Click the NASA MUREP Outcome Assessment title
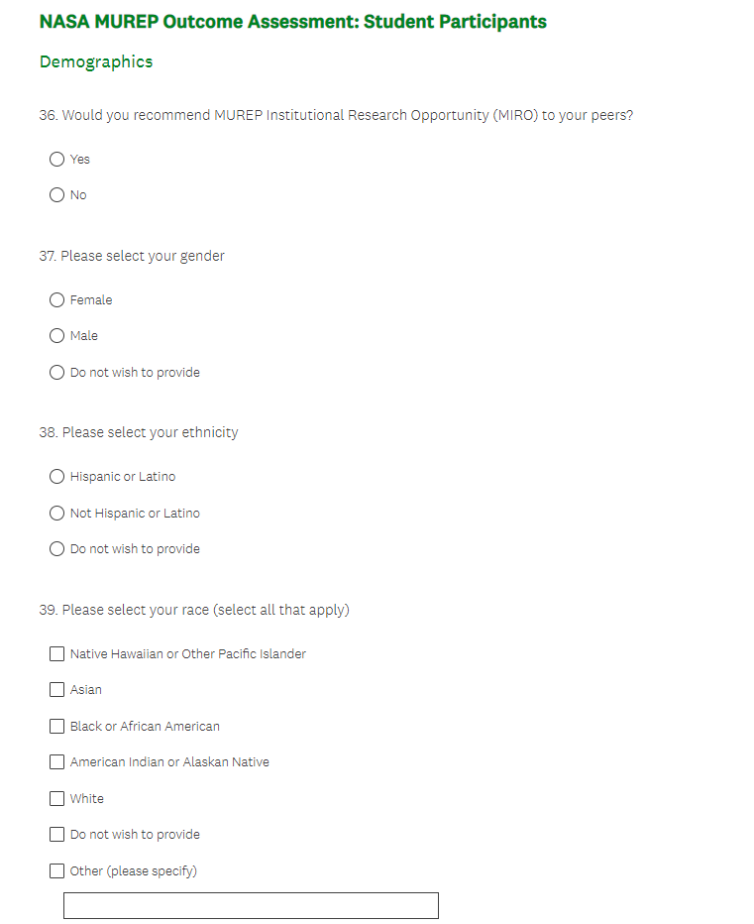Viewport: 754px width, 924px height. tap(292, 22)
